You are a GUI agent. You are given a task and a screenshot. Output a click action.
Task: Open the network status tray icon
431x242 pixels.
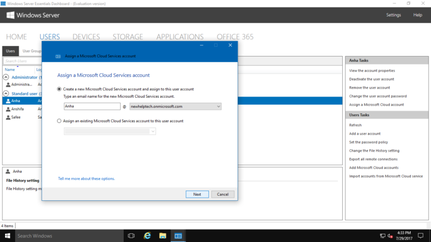point(382,236)
